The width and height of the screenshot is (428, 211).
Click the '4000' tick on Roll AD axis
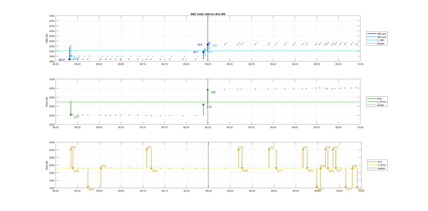pyautogui.click(x=52, y=142)
